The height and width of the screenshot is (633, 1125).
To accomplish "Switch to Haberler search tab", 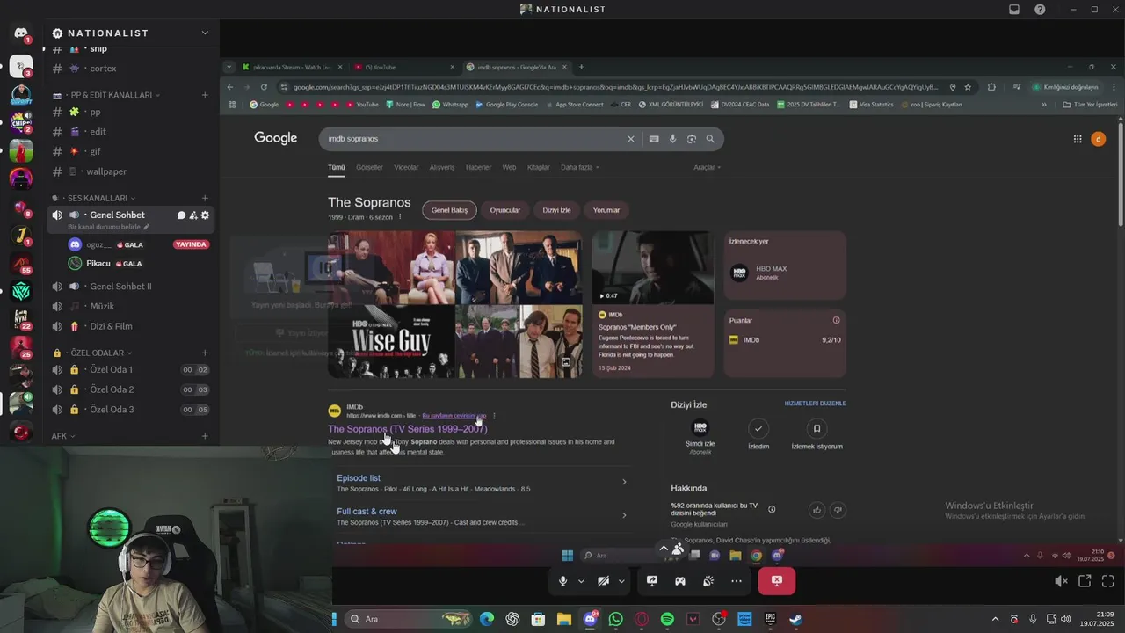I will (x=478, y=167).
